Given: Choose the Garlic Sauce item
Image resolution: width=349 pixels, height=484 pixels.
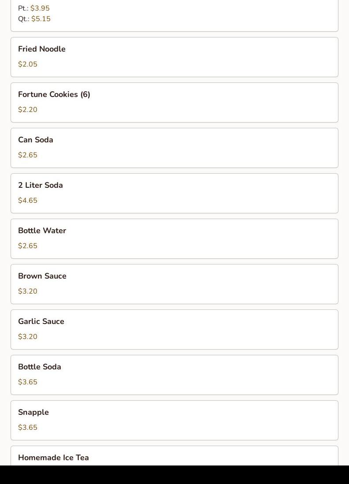Looking at the screenshot, I should [174, 329].
